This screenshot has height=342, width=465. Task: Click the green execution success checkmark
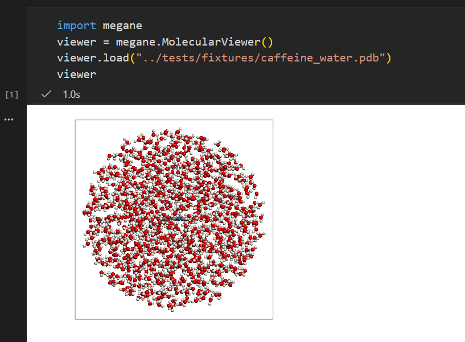coord(46,94)
